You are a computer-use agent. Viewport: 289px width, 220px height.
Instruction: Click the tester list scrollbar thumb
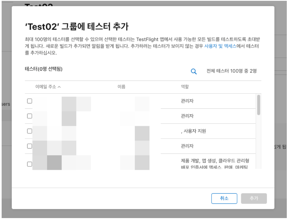tap(259, 105)
